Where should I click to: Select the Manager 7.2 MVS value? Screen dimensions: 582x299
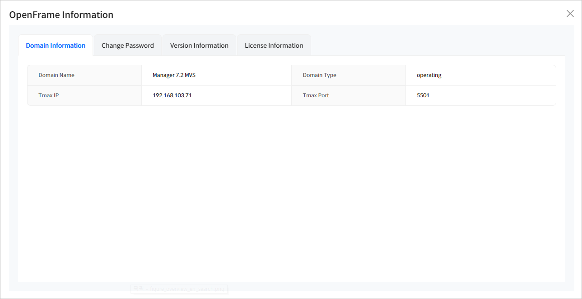click(174, 75)
